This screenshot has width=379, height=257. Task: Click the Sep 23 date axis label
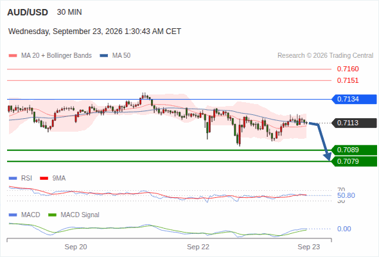click(x=309, y=247)
